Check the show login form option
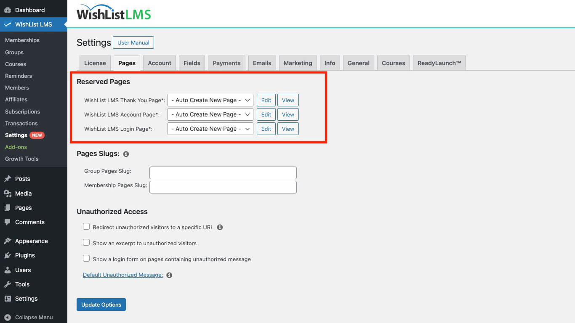 tap(86, 259)
